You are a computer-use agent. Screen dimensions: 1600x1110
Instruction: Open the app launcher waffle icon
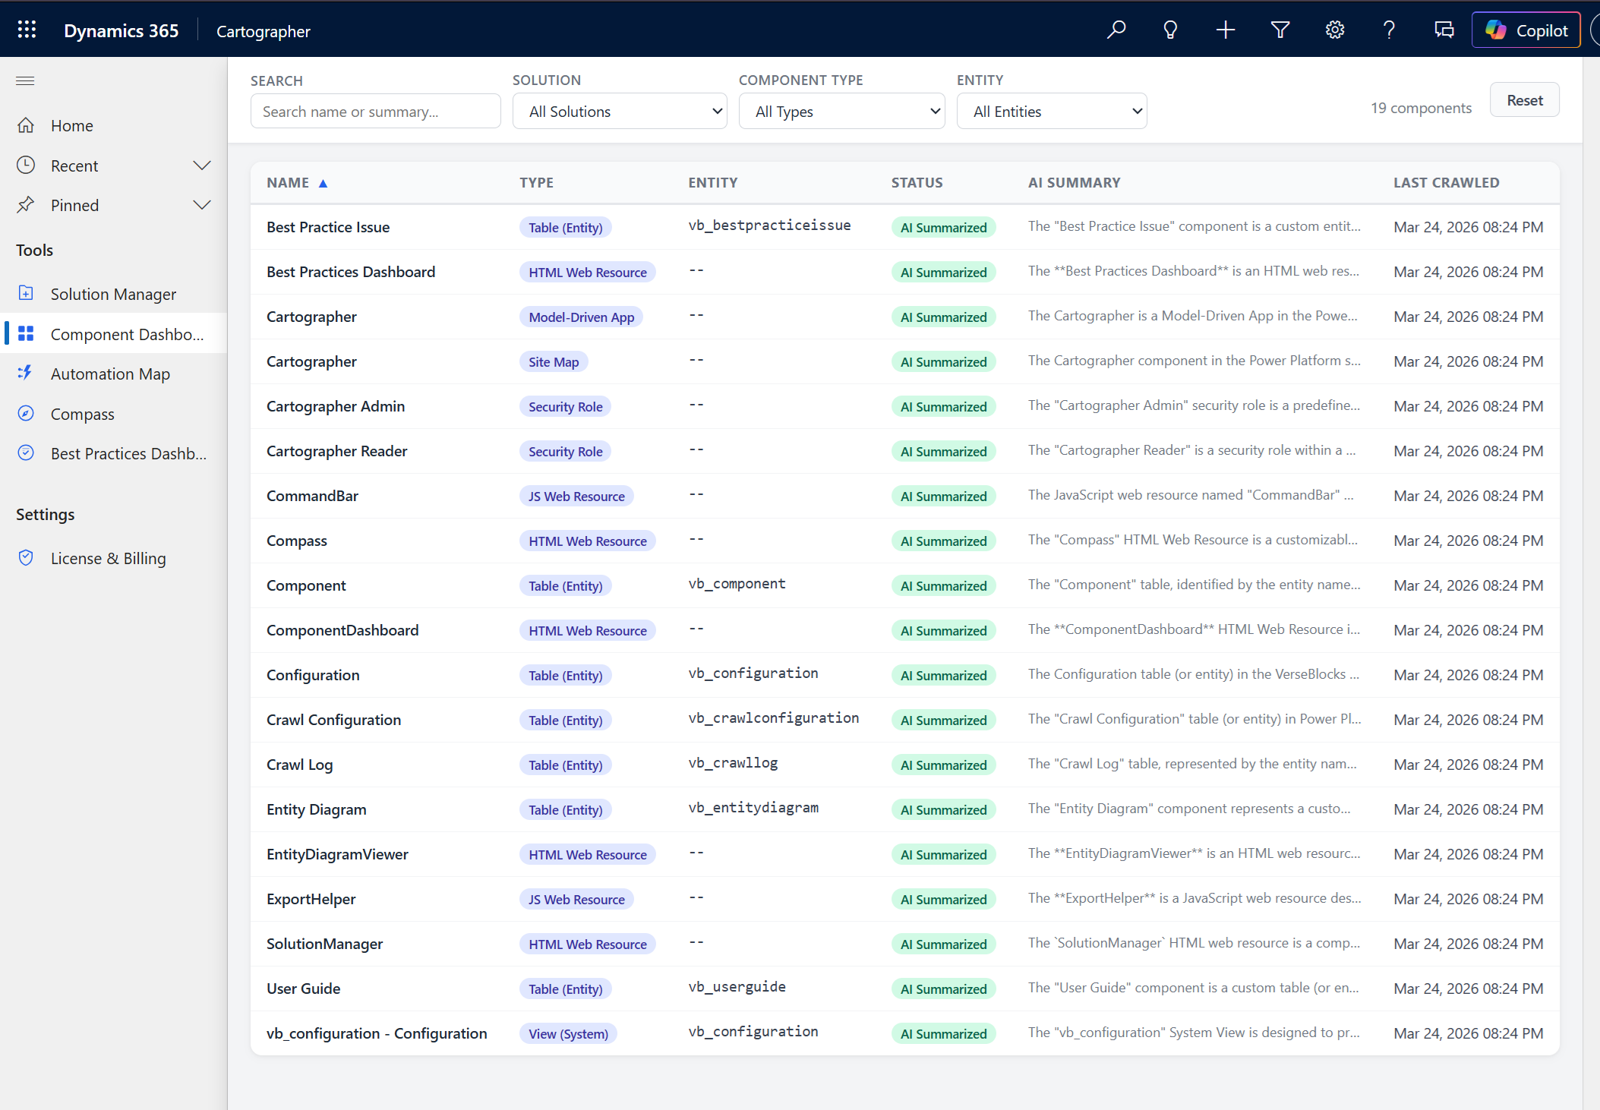[x=27, y=30]
